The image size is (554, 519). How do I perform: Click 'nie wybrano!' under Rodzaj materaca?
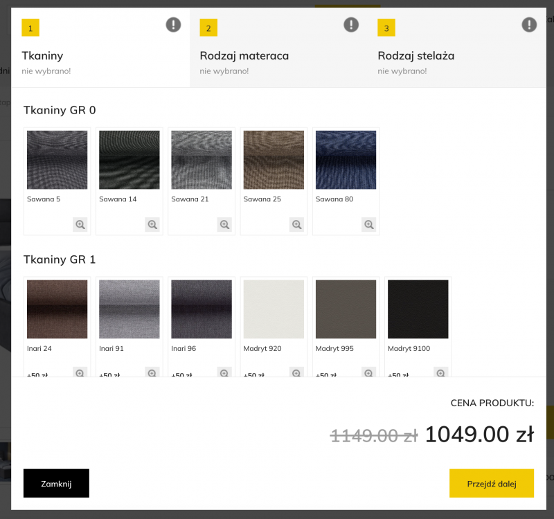[224, 71]
